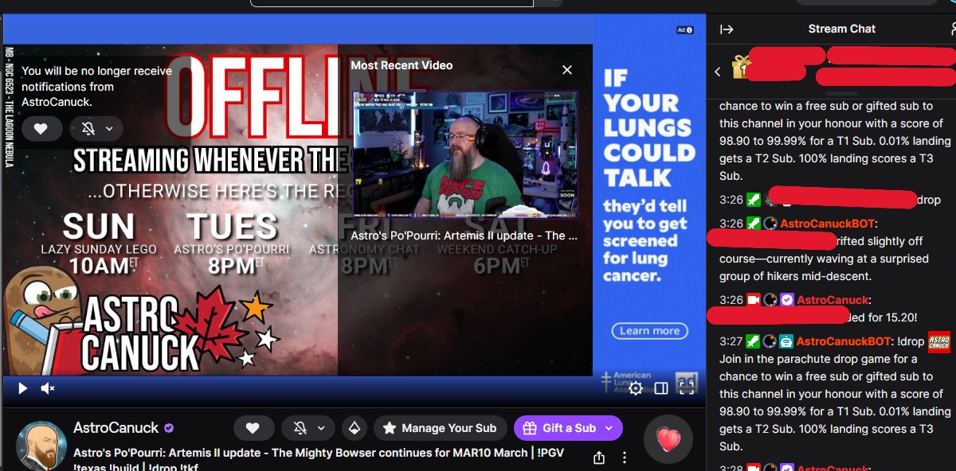Click the heart unfollow button on the player overlay
956x471 pixels.
pyautogui.click(x=41, y=128)
